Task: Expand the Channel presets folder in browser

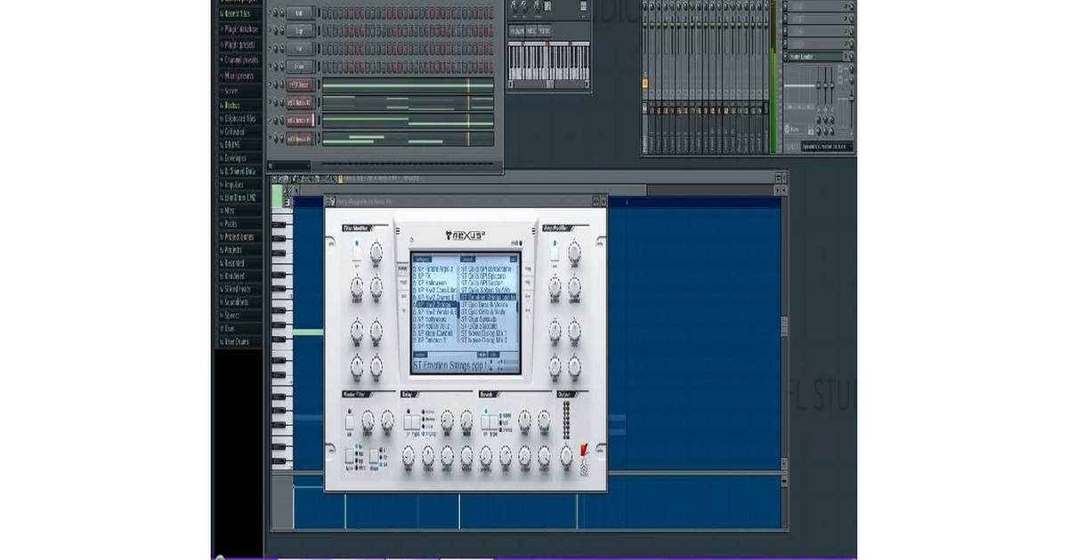Action: pos(241,60)
